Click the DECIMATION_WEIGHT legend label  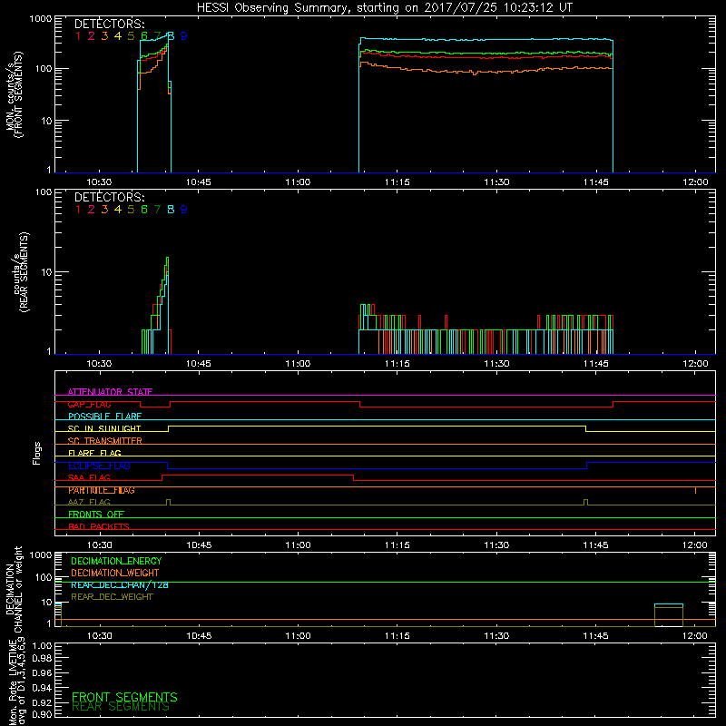[115, 573]
